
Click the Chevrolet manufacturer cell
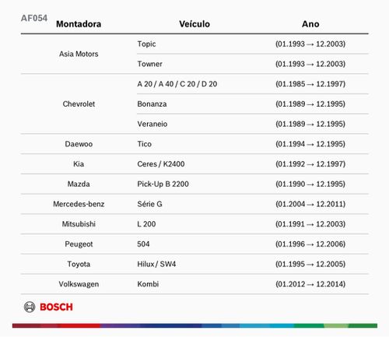pyautogui.click(x=79, y=104)
